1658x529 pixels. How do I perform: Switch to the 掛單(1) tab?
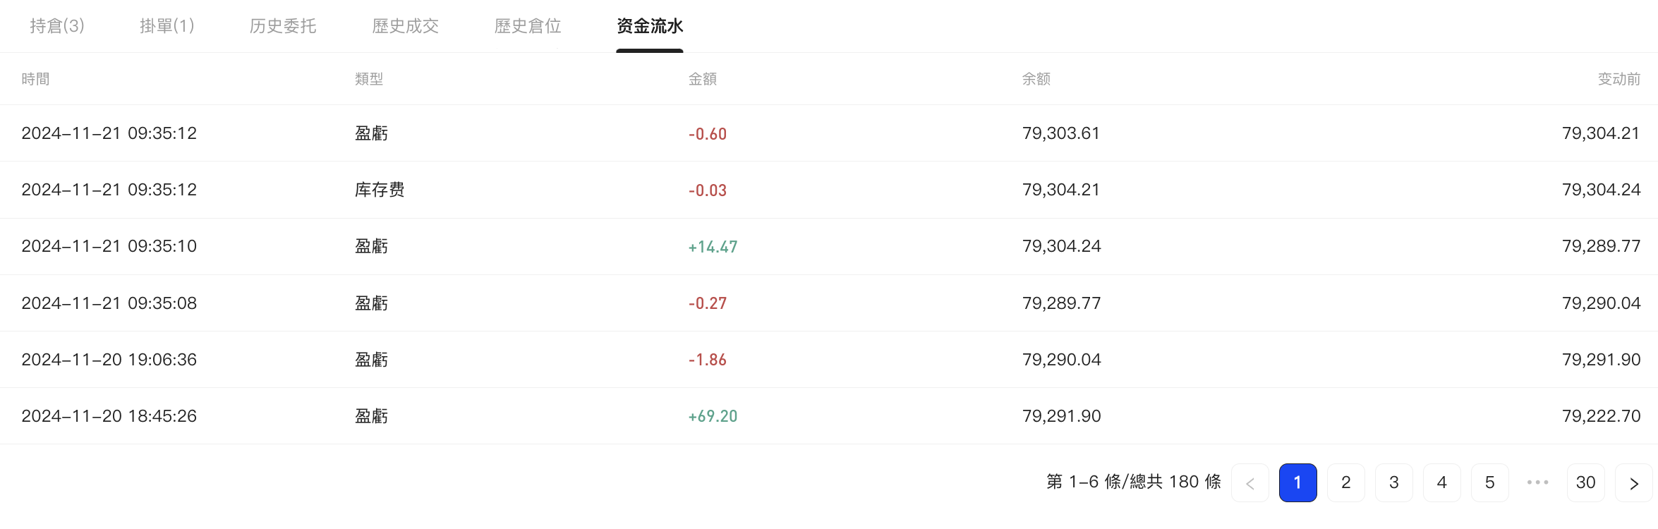[167, 26]
